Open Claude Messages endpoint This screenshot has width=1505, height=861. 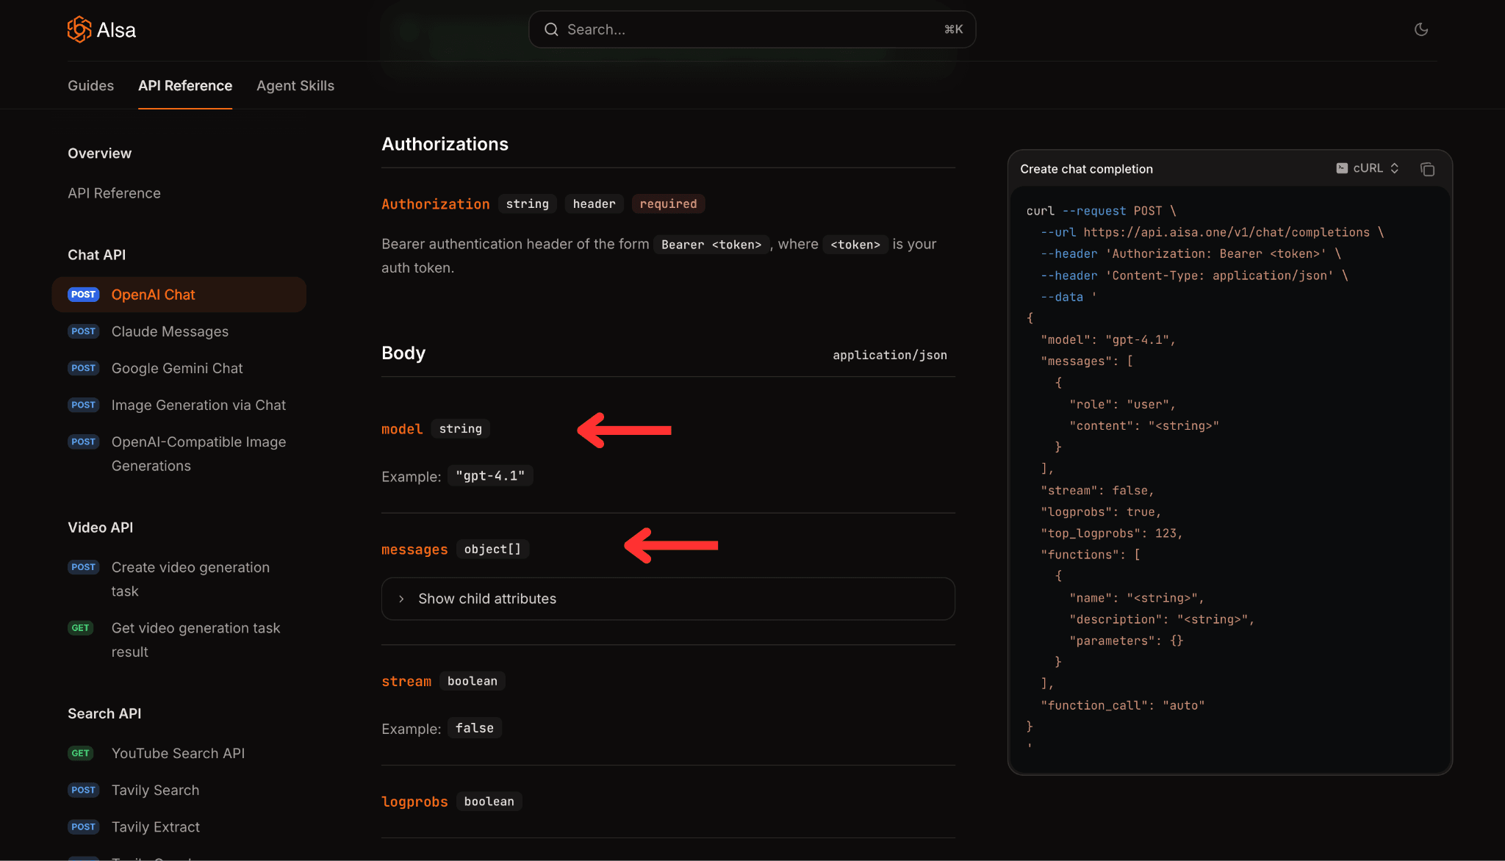point(170,331)
